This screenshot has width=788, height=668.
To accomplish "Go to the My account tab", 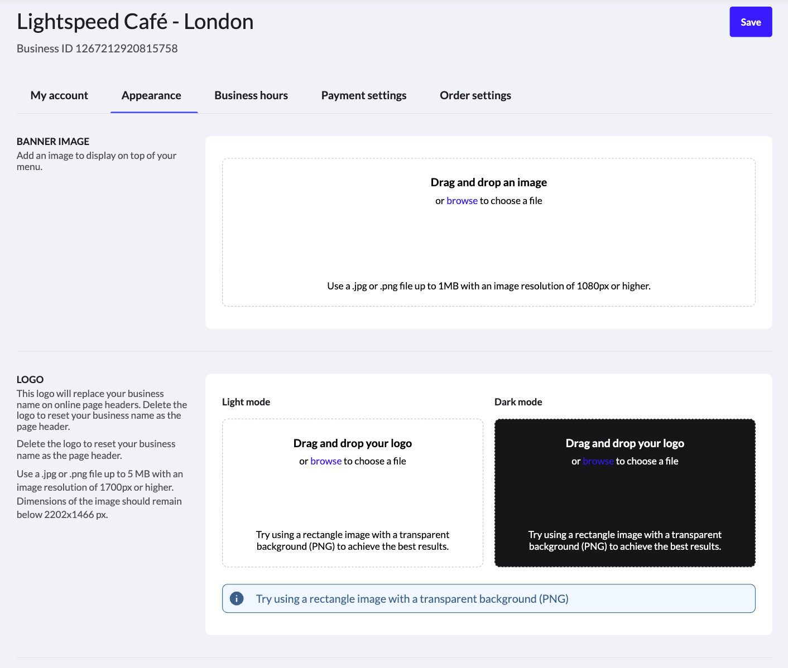I will 59,95.
